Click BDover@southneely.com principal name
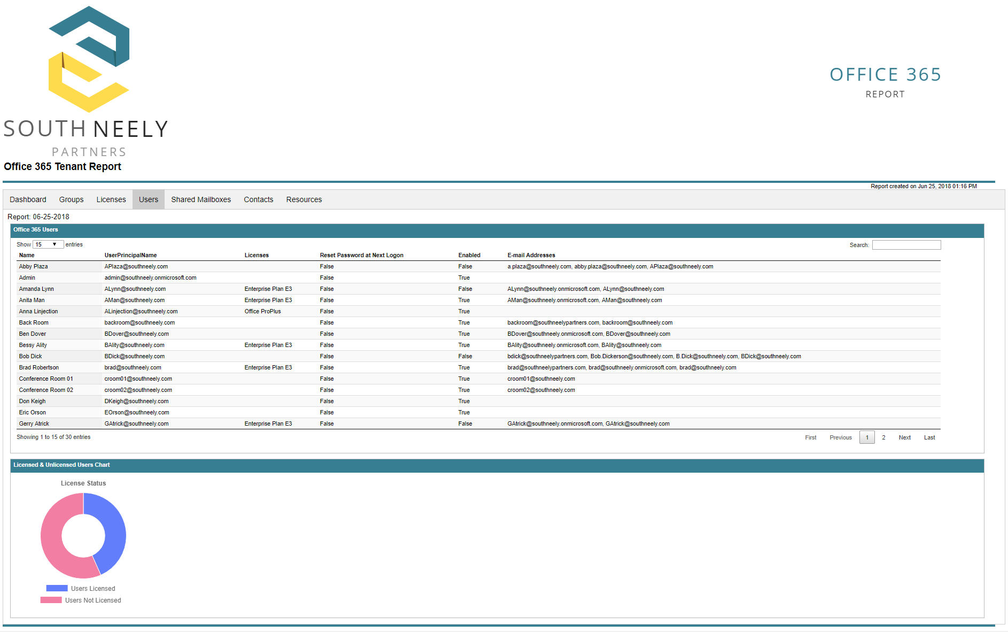 click(x=137, y=334)
